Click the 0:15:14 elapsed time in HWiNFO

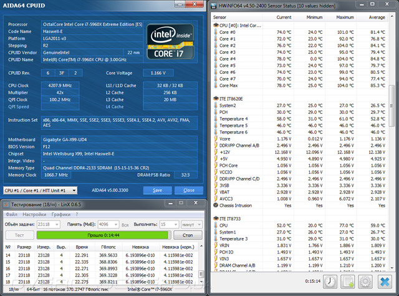point(313,281)
